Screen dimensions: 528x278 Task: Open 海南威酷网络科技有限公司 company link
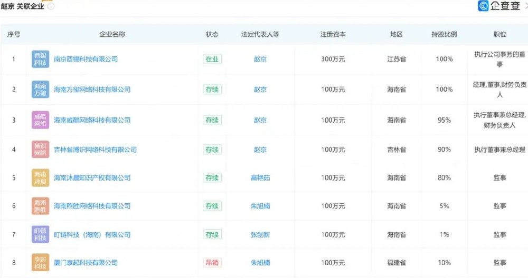coord(92,120)
